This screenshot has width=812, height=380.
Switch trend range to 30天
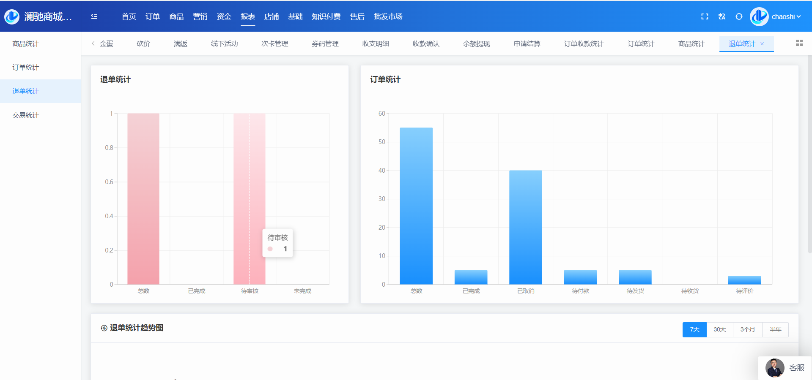719,329
